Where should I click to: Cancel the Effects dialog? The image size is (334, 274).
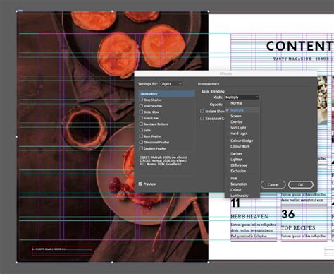pos(273,185)
